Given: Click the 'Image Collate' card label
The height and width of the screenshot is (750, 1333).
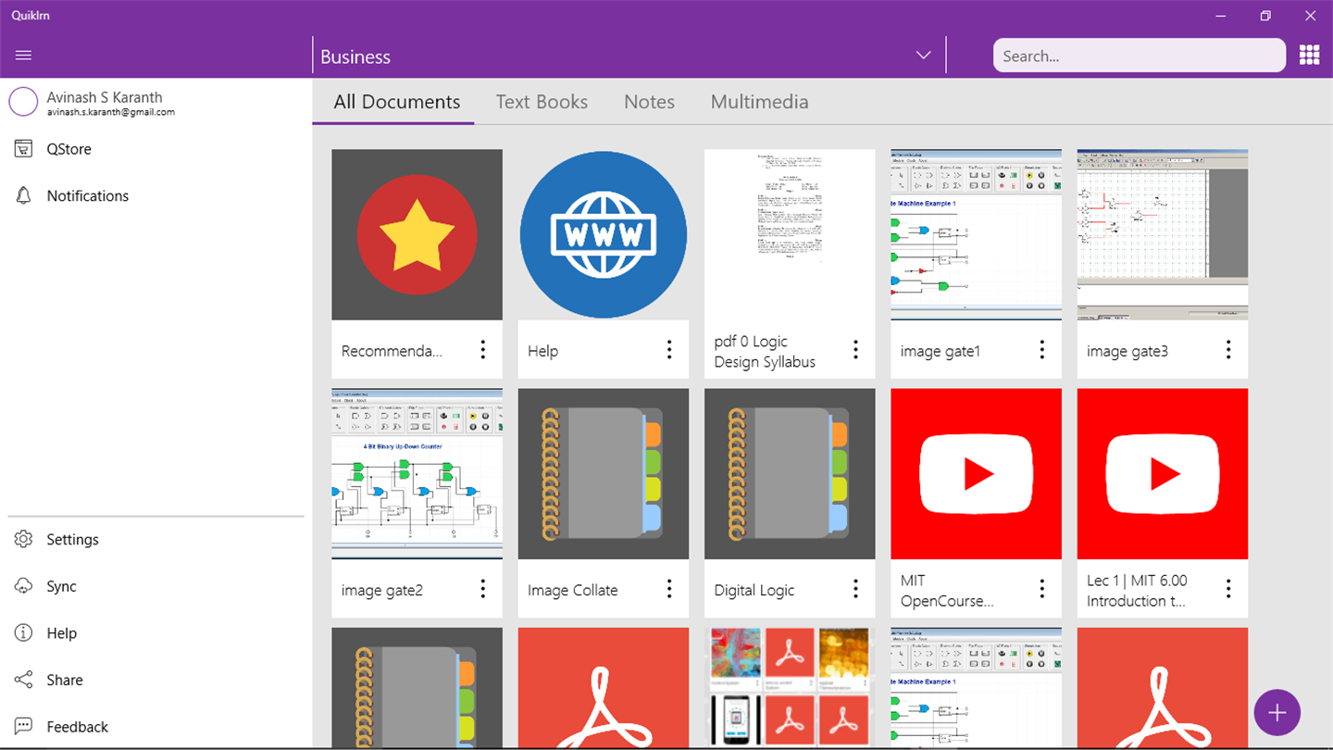Looking at the screenshot, I should 573,590.
